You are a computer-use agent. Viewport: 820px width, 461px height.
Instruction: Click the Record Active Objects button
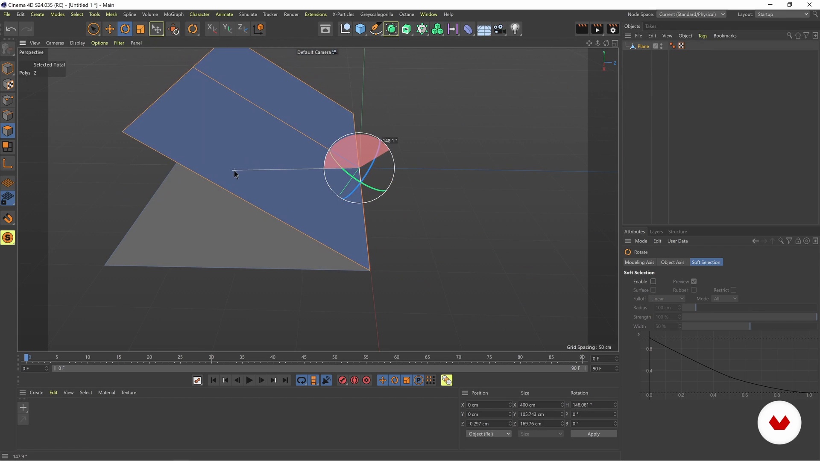coord(343,380)
